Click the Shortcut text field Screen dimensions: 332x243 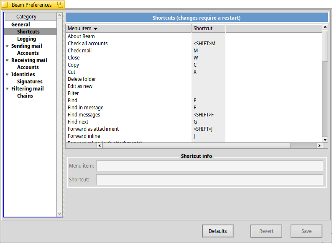209,180
